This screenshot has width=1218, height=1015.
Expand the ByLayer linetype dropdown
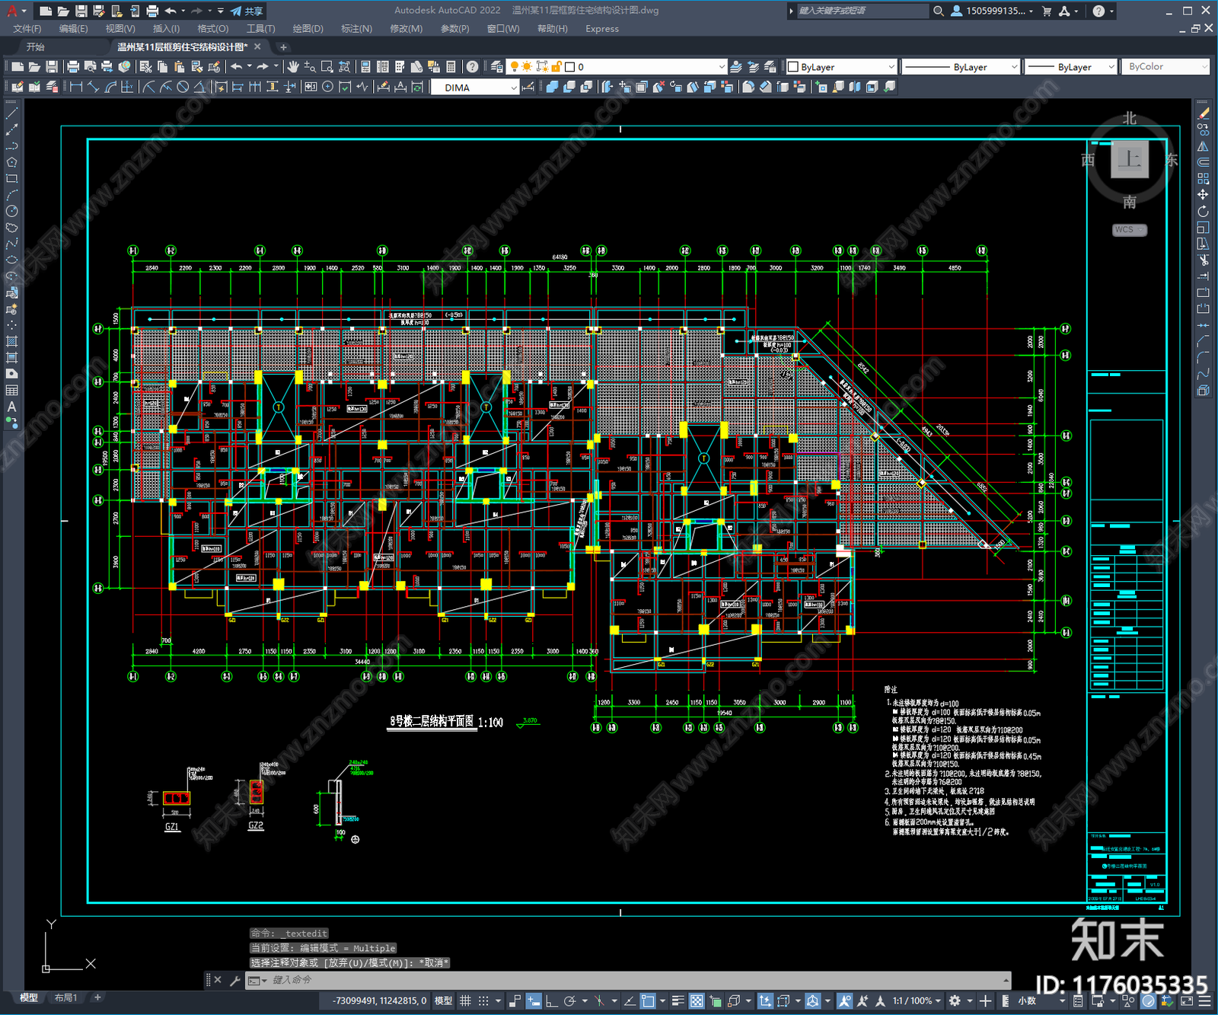coord(961,67)
